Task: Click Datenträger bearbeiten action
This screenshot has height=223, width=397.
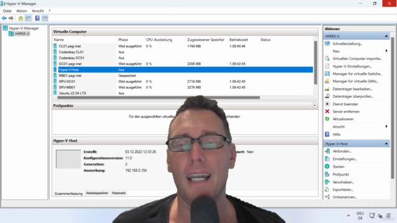Action: click(x=352, y=89)
